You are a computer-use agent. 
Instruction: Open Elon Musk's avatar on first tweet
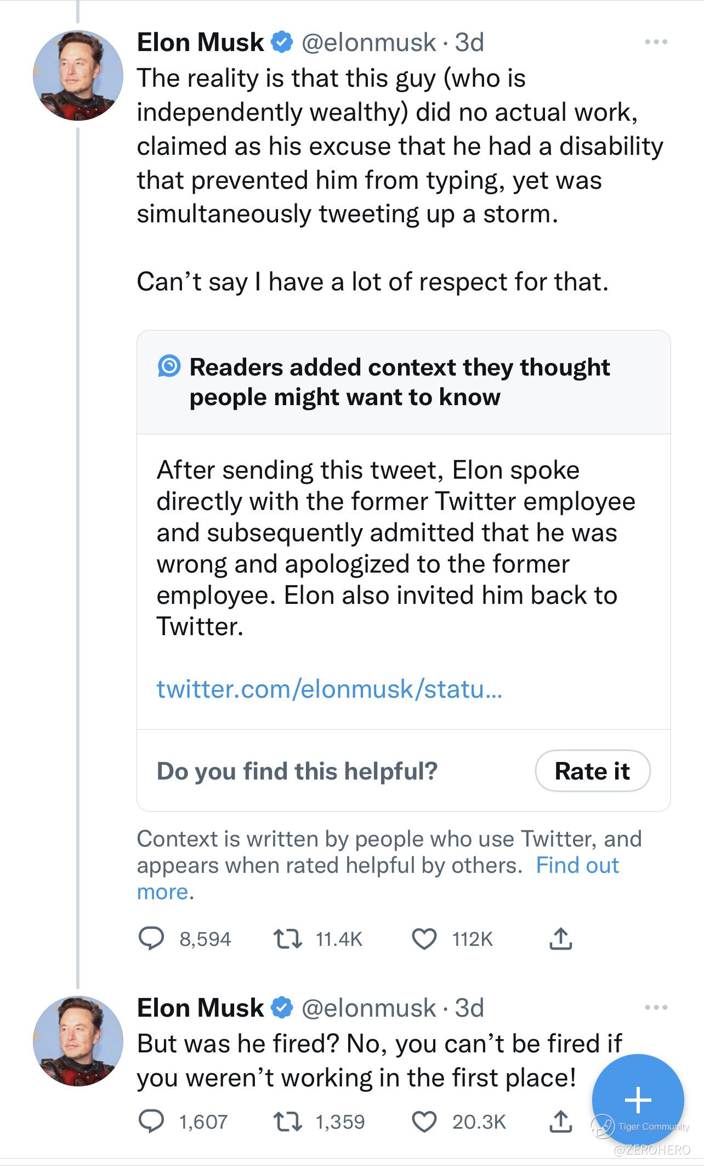[x=78, y=75]
